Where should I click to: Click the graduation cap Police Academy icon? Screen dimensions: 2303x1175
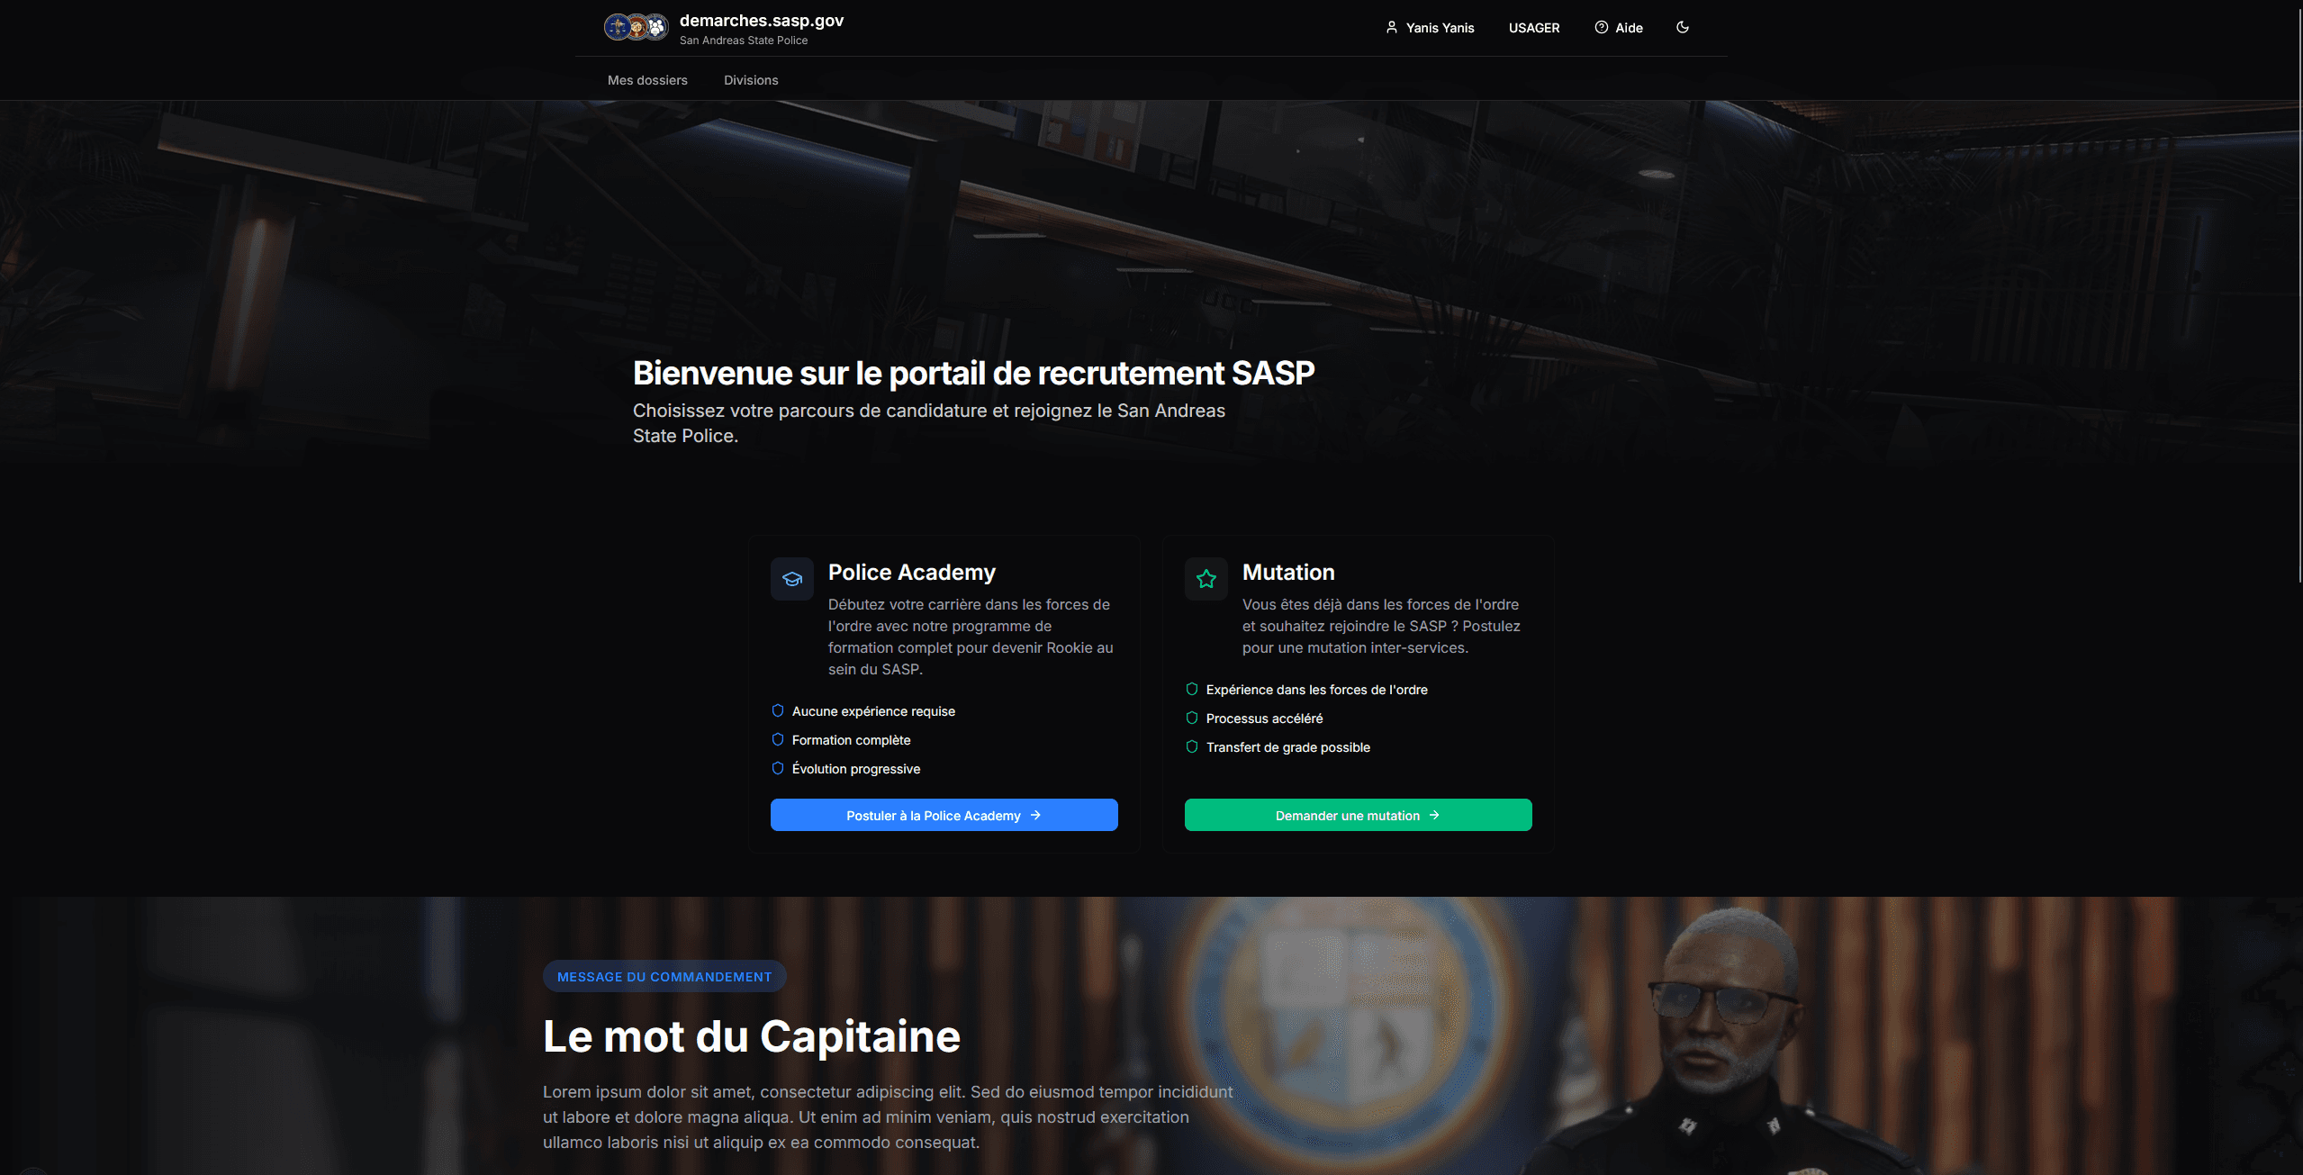click(792, 579)
